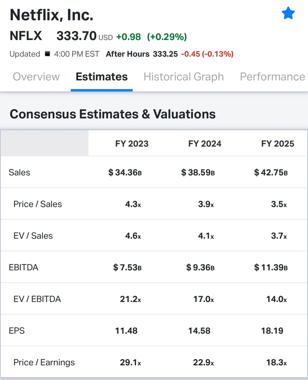
Task: Select the EBITDA row label
Action: [23, 267]
